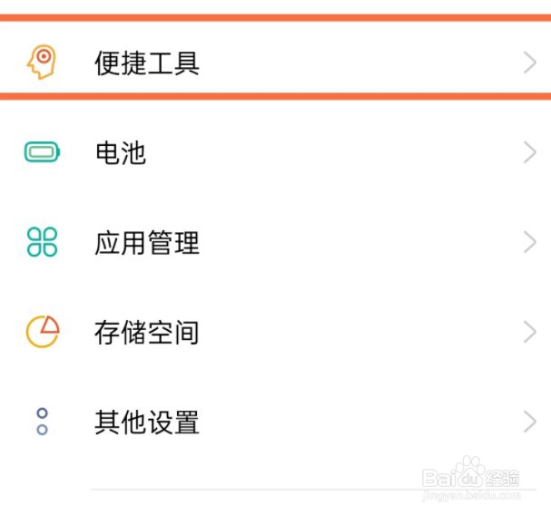Tap the 存储空间 text label

(x=147, y=332)
